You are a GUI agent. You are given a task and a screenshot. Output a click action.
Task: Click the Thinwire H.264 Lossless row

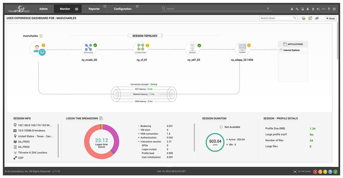pyautogui.click(x=30, y=153)
